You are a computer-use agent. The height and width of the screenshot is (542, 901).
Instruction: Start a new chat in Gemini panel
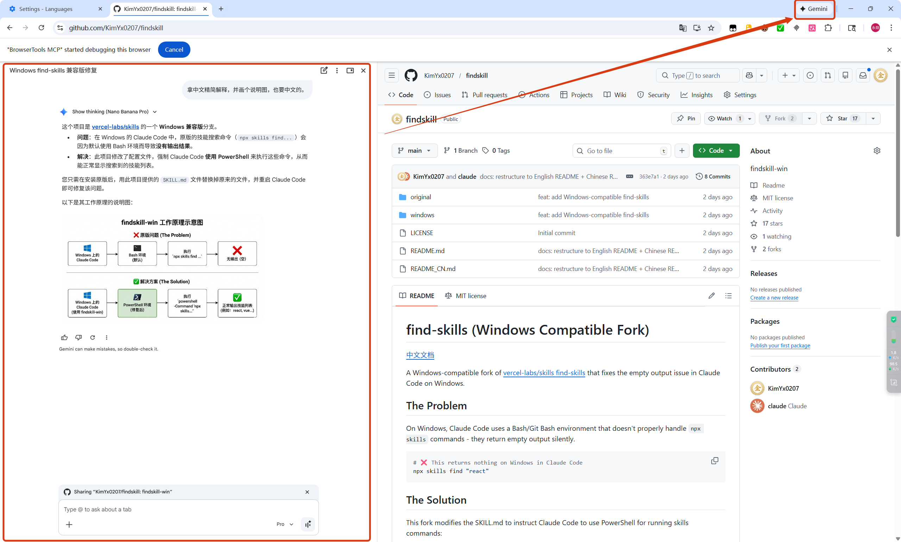pos(323,70)
